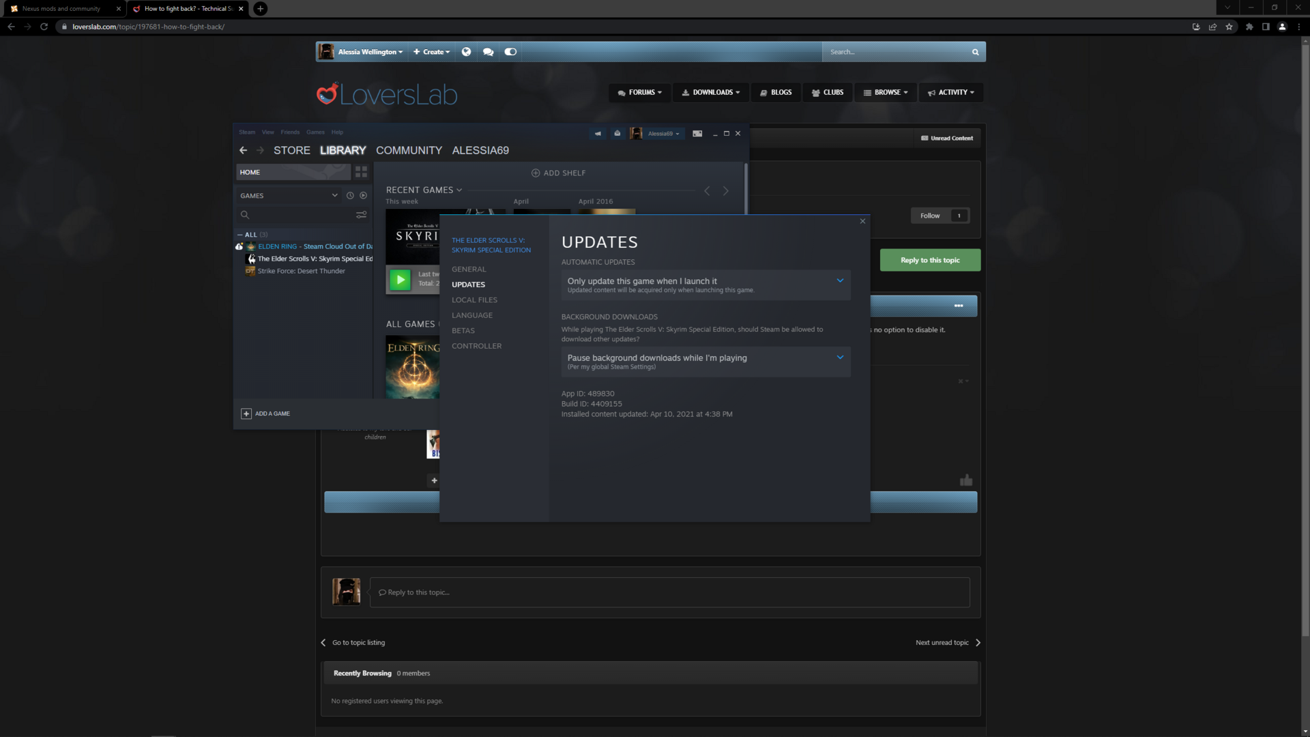The width and height of the screenshot is (1310, 737).
Task: Open Steam inbox envelope icon
Action: point(617,134)
